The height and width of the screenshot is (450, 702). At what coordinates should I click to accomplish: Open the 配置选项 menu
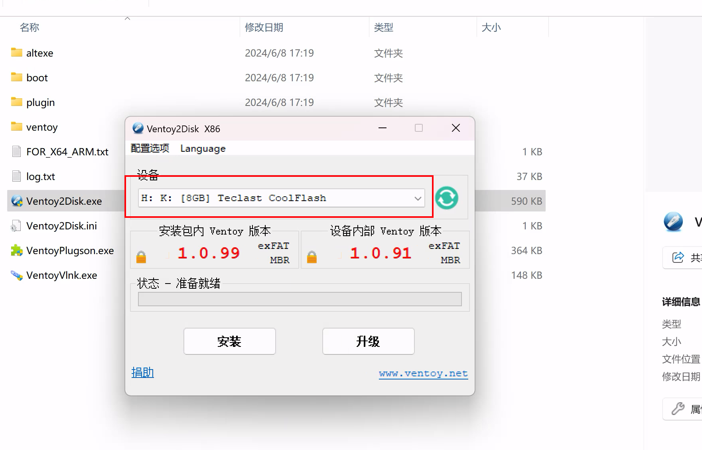click(x=150, y=148)
